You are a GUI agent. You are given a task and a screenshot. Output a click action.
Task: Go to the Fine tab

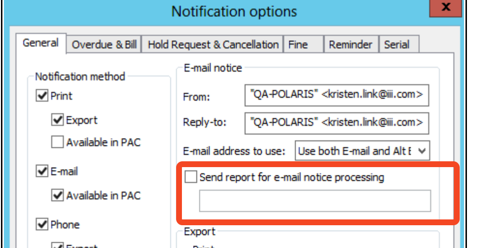(x=298, y=45)
